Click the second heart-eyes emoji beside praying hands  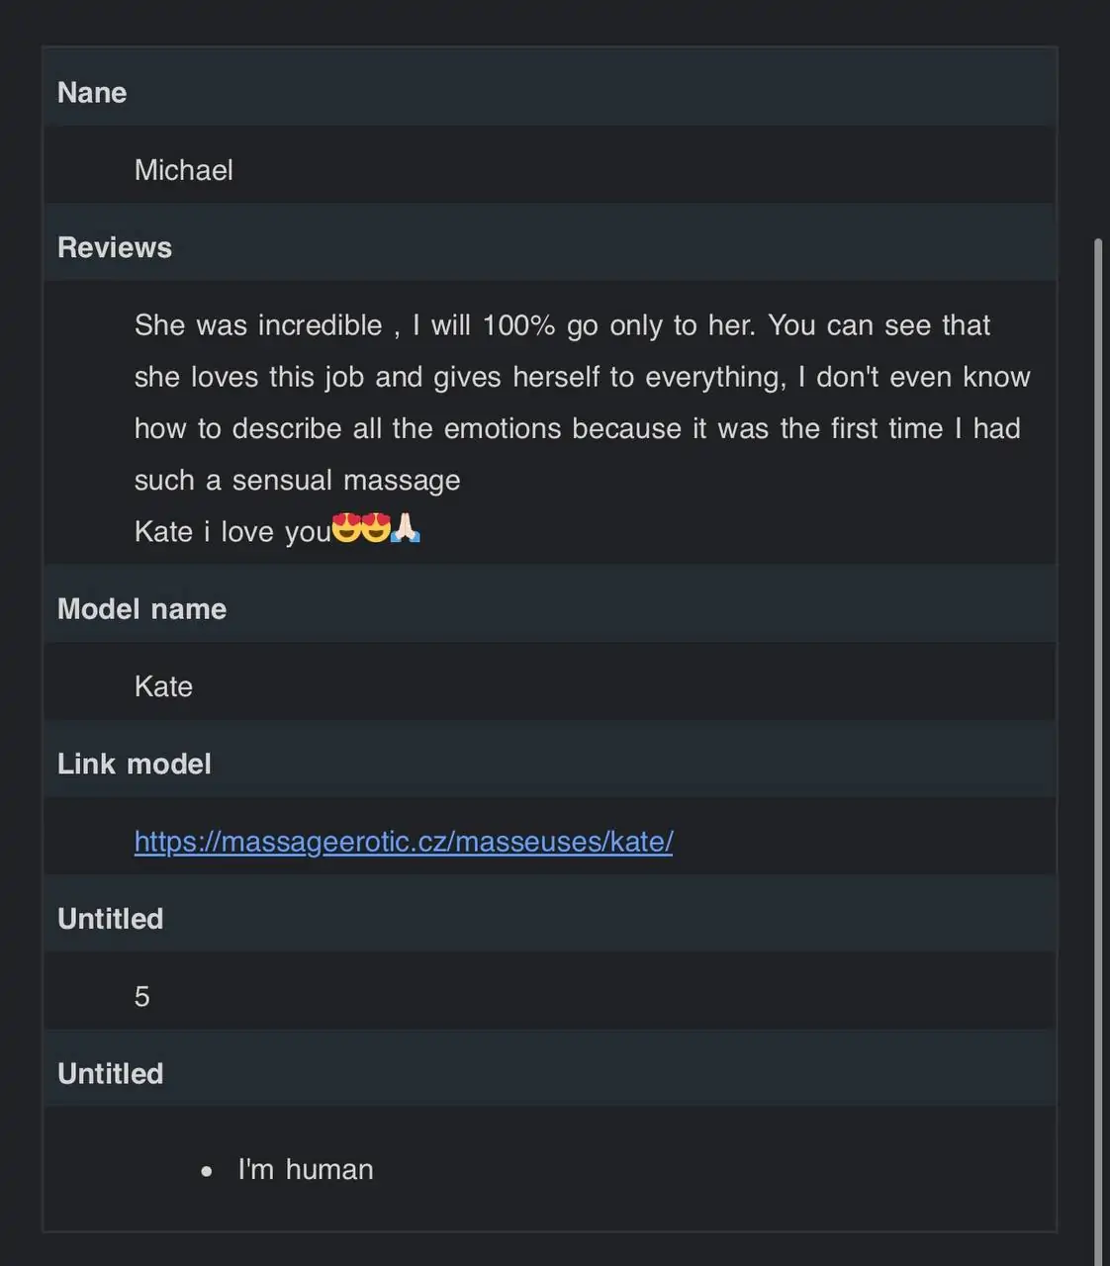click(x=376, y=528)
